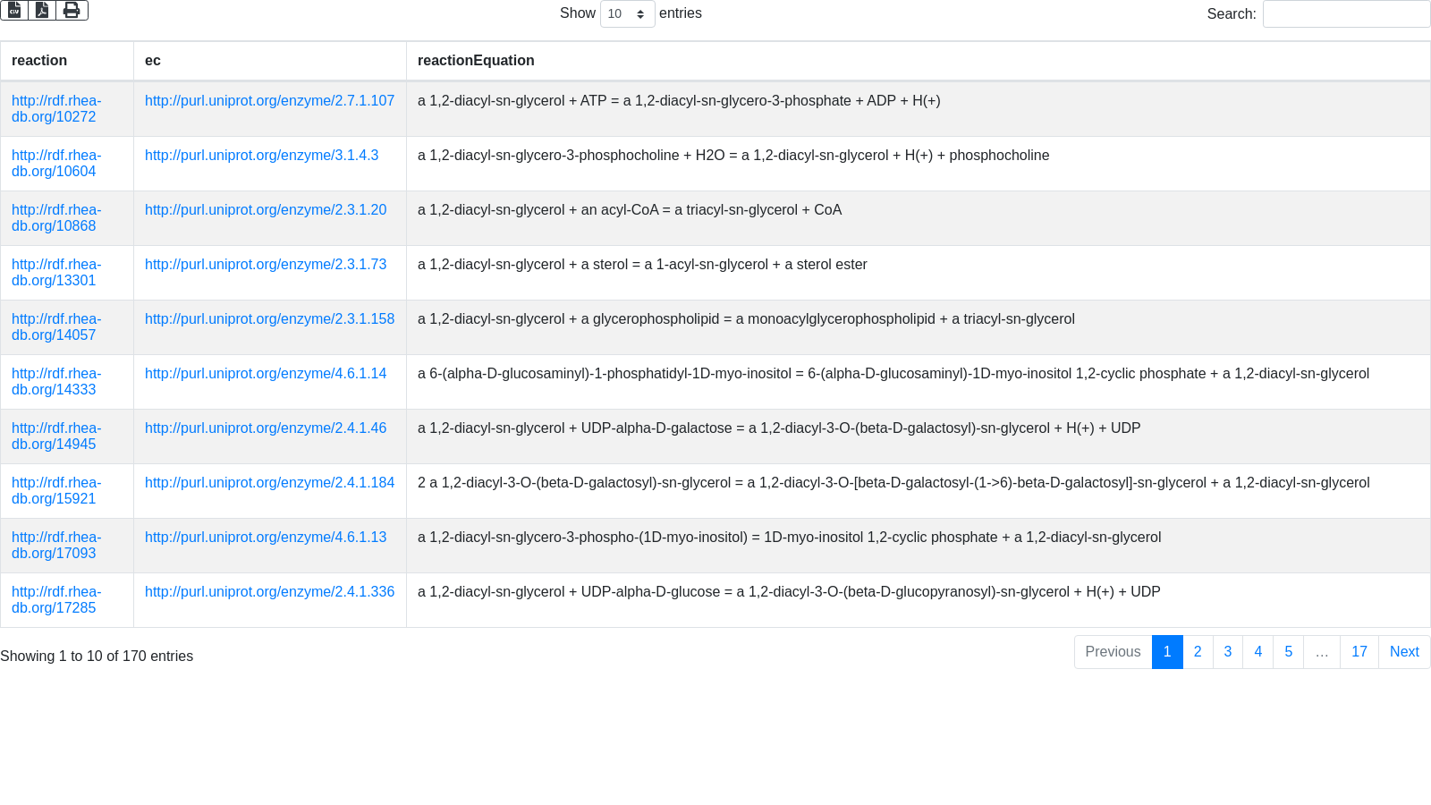Export the table as PDF
Image resolution: width=1431 pixels, height=805 pixels.
(x=42, y=10)
